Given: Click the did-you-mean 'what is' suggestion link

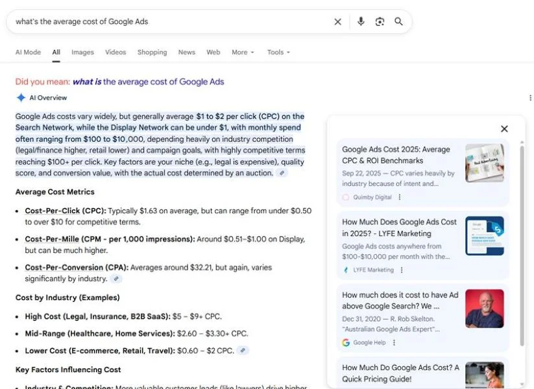Looking at the screenshot, I should [91, 81].
